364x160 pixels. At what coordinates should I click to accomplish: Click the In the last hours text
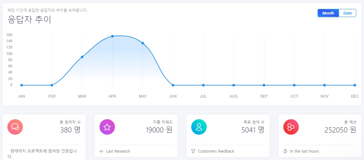point(304,151)
